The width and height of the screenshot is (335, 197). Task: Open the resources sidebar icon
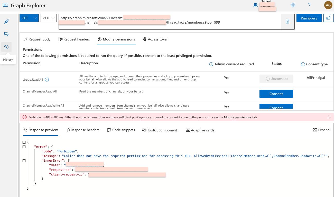6,34
